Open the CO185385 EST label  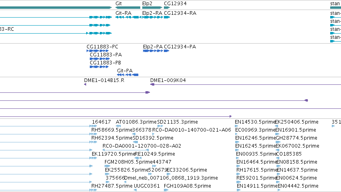coord(289,154)
